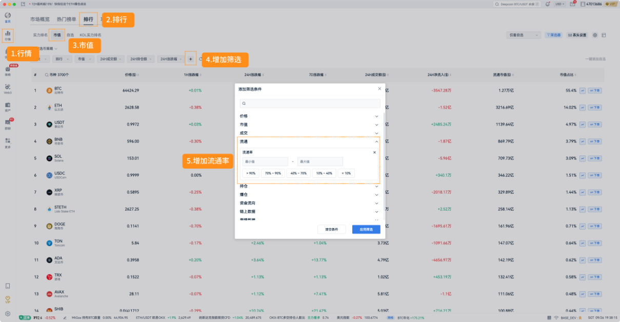Image resolution: width=620 pixels, height=322 pixels.
Task: Expand the 链上数据 filter category
Action: pos(309,211)
